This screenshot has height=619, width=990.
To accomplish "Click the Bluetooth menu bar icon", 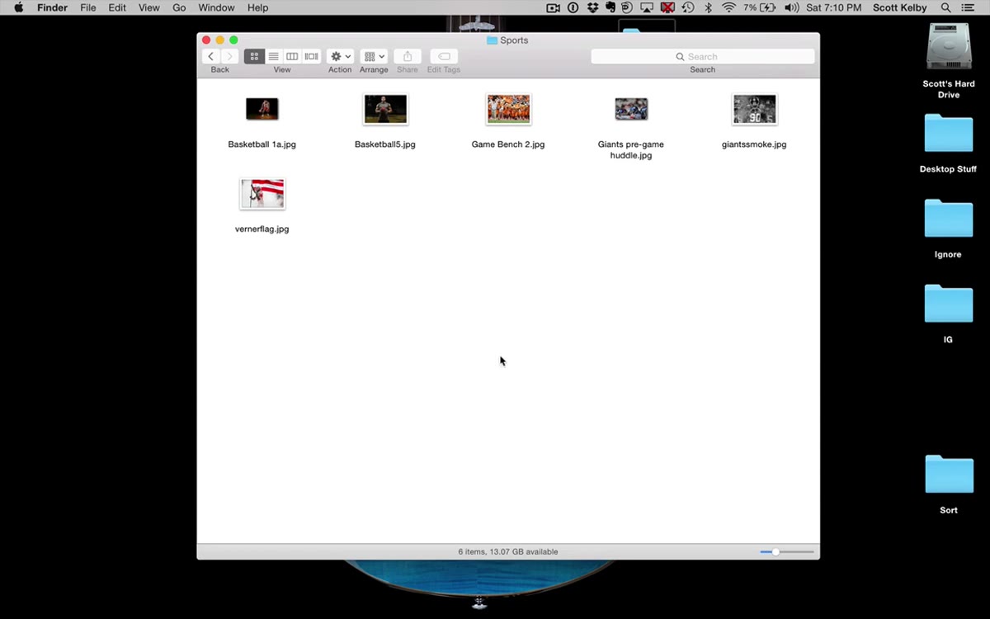I will [x=708, y=7].
